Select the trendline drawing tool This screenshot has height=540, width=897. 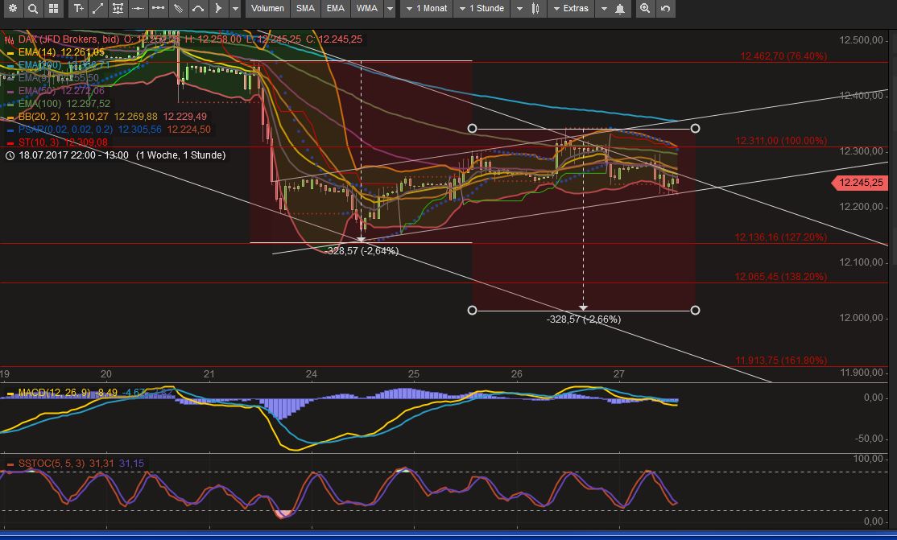point(97,9)
